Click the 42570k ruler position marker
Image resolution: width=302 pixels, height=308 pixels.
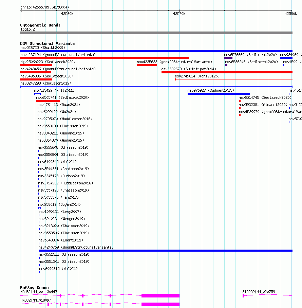[179, 14]
